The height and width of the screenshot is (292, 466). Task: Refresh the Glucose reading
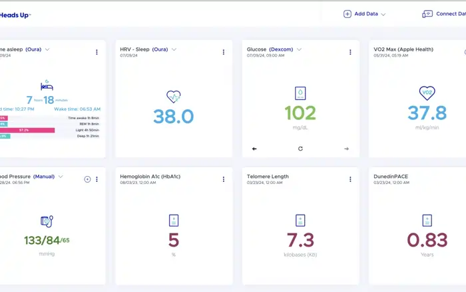coord(300,149)
